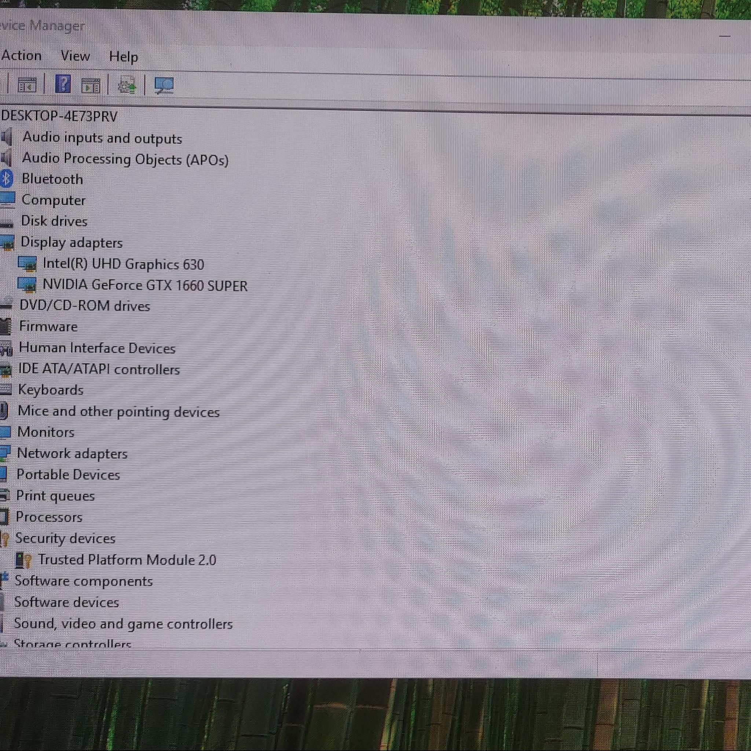The width and height of the screenshot is (751, 751).
Task: Click the Trusted Platform Module 2.0 chip icon
Action: coord(23,560)
